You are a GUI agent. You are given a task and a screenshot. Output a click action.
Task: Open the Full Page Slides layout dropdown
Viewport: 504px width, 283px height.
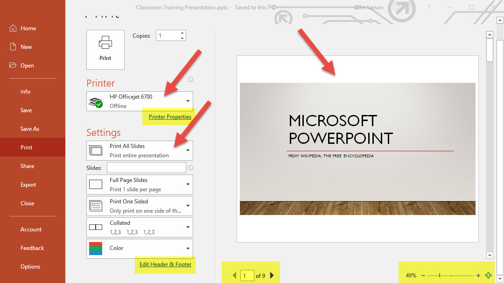(140, 185)
